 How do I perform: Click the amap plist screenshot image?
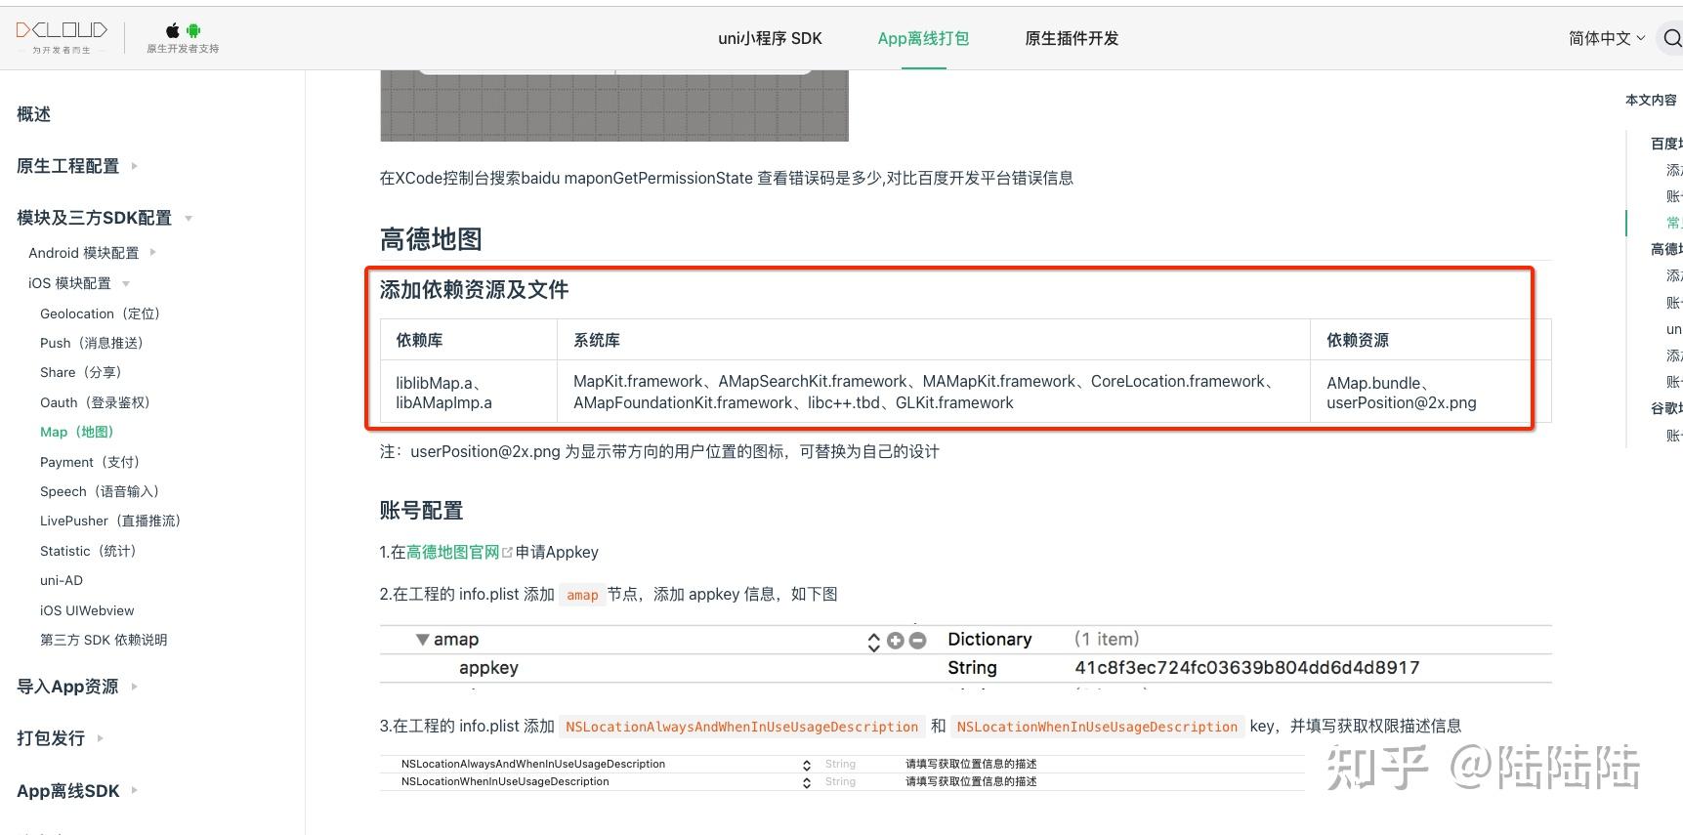(965, 655)
